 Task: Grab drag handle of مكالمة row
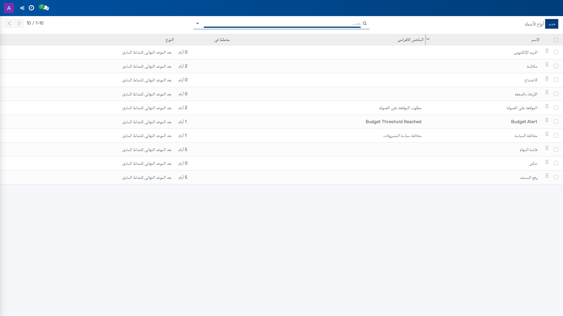[x=547, y=64]
